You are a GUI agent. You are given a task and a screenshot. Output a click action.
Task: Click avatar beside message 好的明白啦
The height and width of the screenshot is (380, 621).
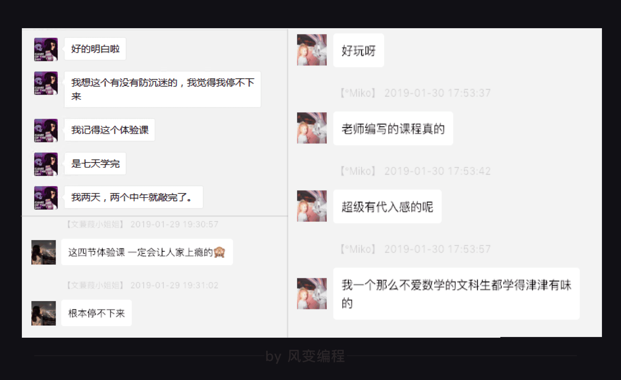point(46,49)
